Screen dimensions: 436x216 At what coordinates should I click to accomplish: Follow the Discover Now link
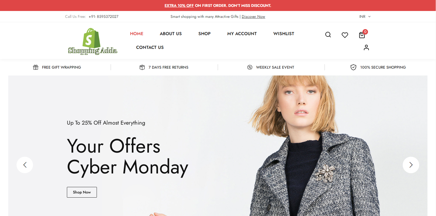(253, 16)
